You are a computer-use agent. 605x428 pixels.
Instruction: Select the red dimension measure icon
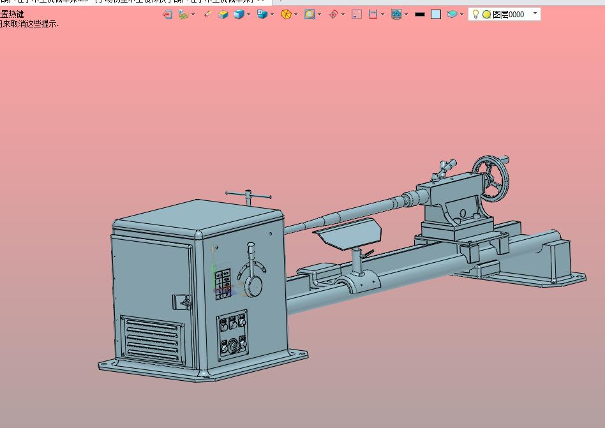pos(373,15)
